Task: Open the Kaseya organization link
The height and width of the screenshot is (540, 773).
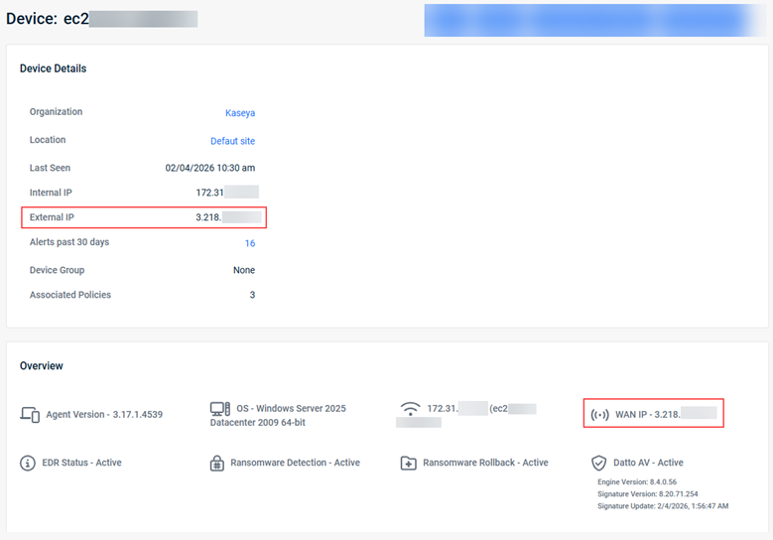Action: point(239,113)
